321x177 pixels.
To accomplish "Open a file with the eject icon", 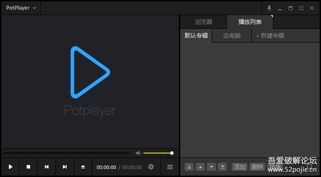I will point(83,167).
